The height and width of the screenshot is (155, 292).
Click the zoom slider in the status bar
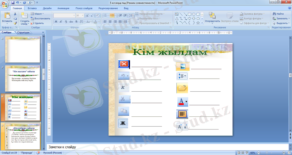click(272, 152)
